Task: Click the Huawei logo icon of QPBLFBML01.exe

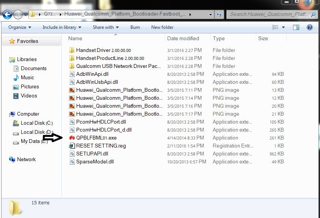Action: [x=72, y=138]
